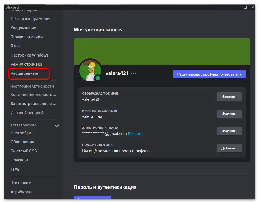Screen dimensions: 259x203
Task: Click Изменить for Электронная почта
Action: (x=229, y=131)
